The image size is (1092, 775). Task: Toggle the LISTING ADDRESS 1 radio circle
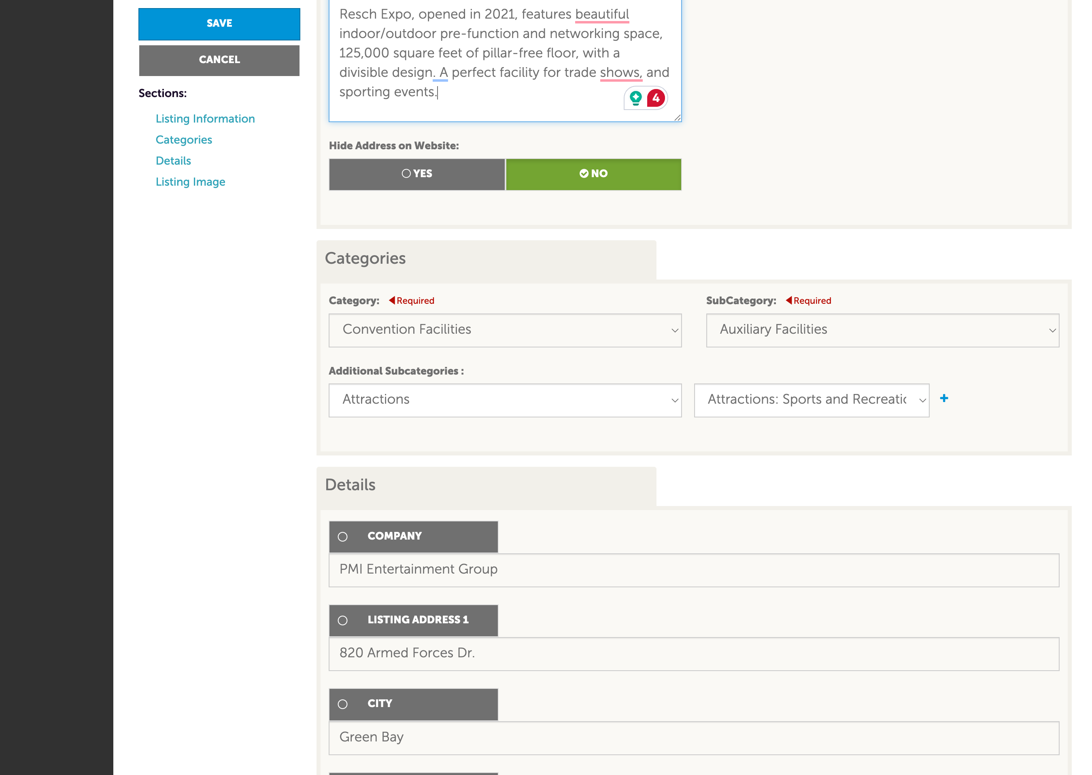coord(342,620)
